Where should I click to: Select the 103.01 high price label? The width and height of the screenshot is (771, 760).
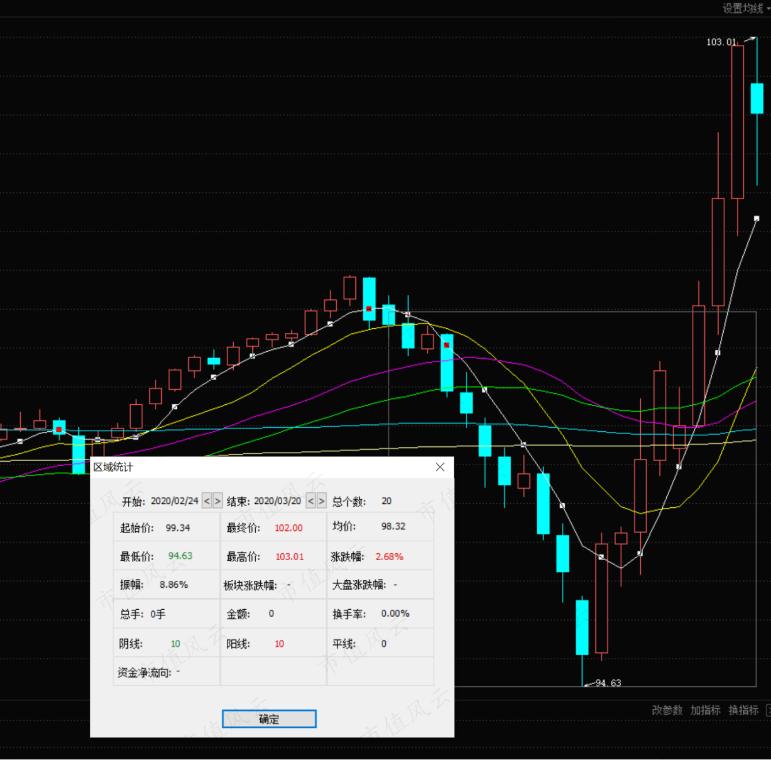[721, 42]
